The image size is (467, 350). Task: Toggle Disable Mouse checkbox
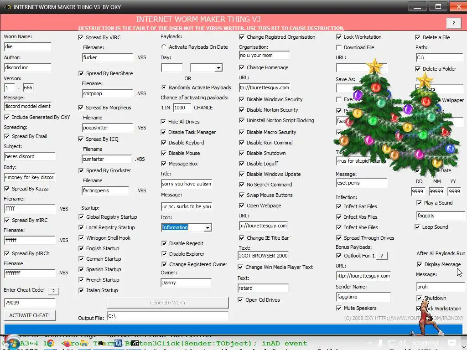pos(164,153)
